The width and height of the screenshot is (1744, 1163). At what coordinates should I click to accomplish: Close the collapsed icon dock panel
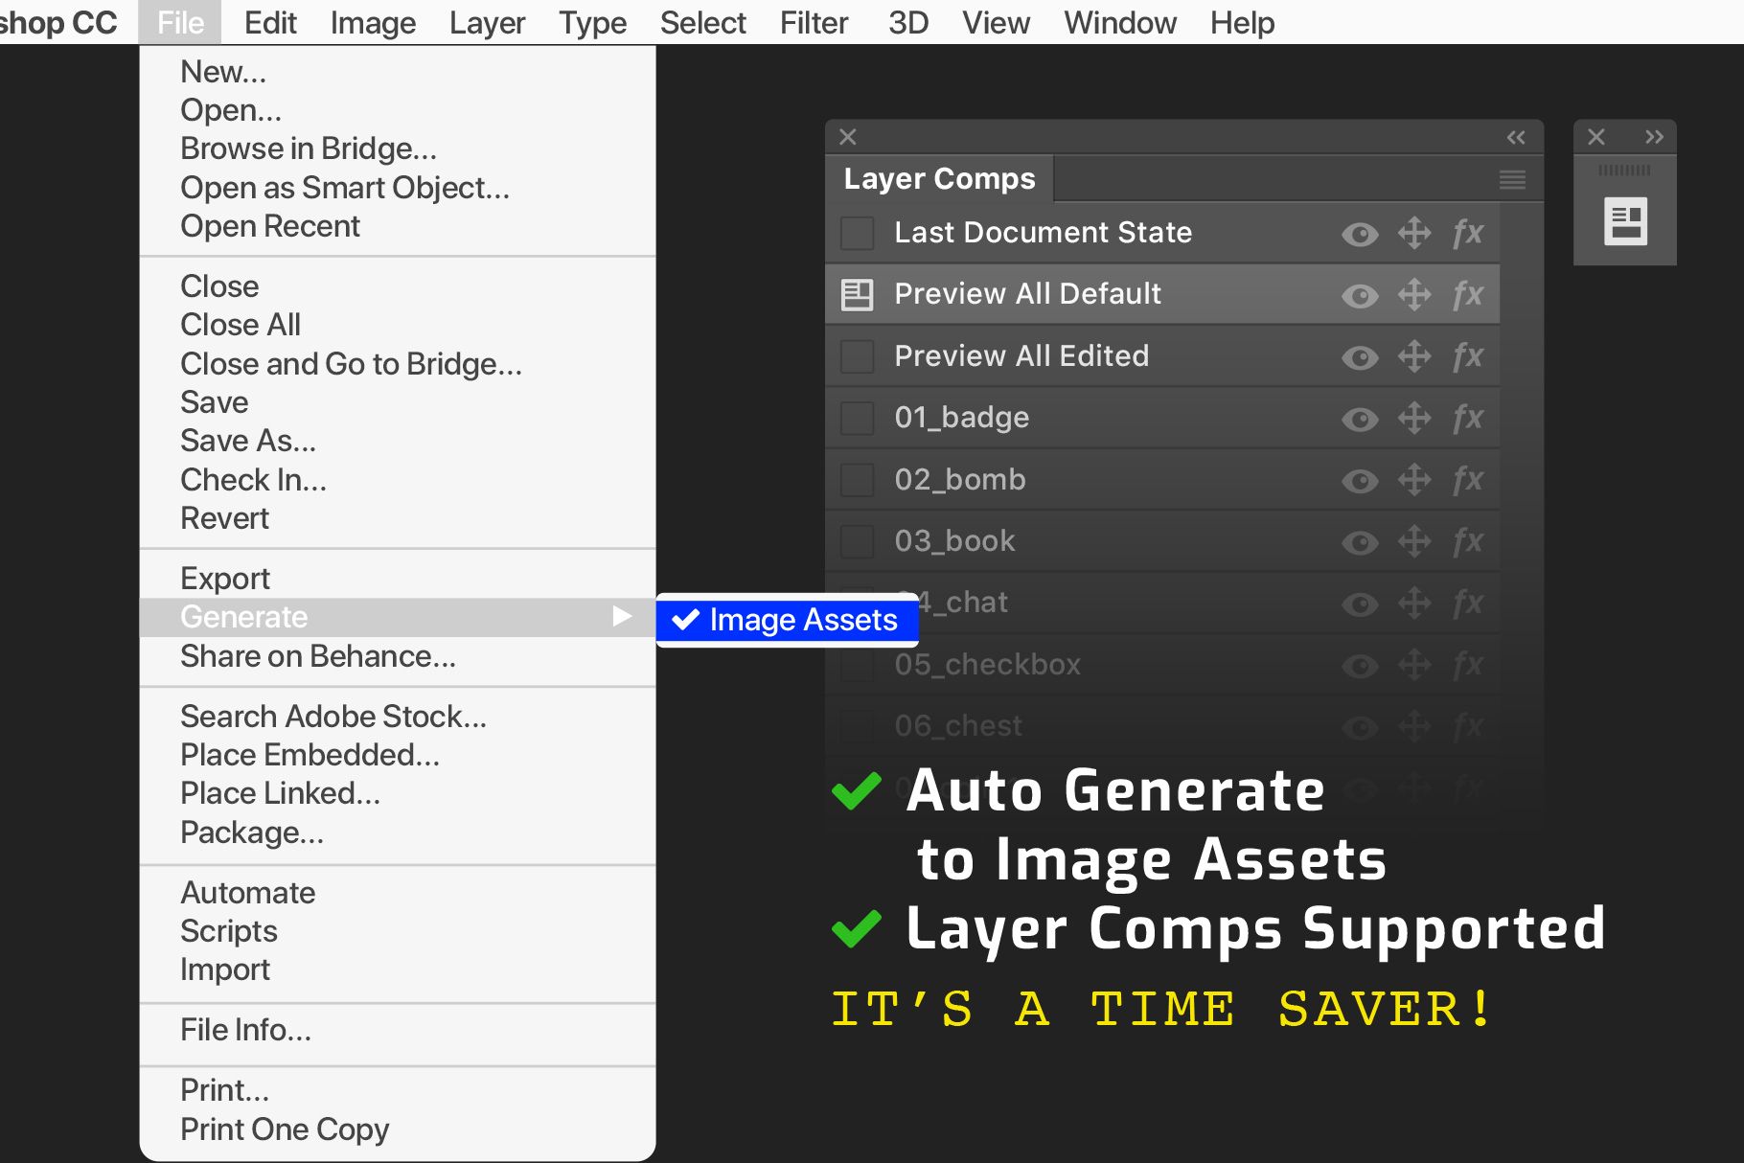[1596, 137]
